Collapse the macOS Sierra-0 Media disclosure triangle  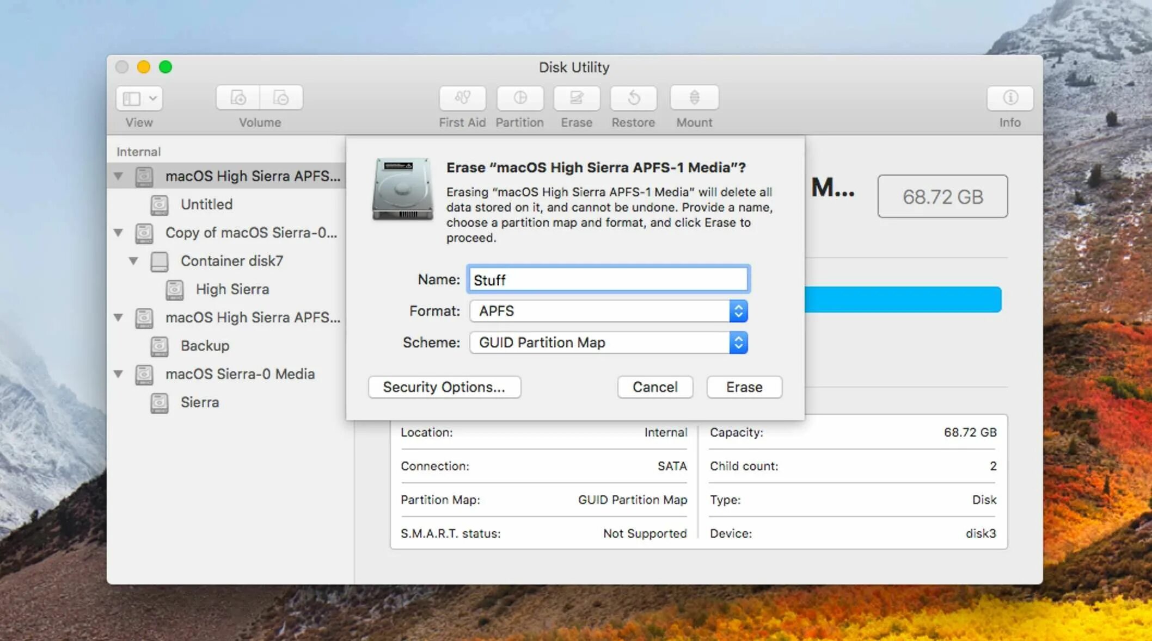click(x=118, y=374)
